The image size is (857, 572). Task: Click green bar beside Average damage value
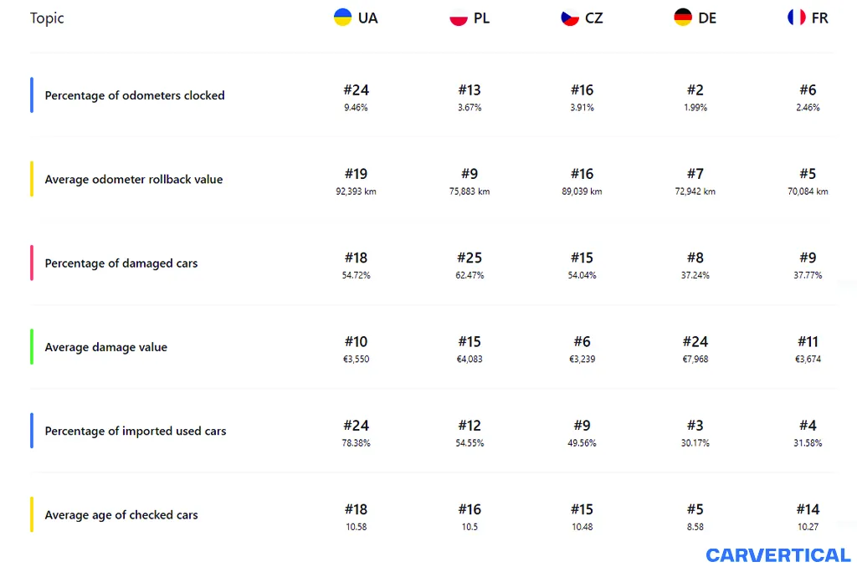(x=32, y=347)
